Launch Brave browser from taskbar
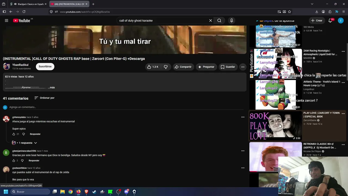 click(86, 192)
